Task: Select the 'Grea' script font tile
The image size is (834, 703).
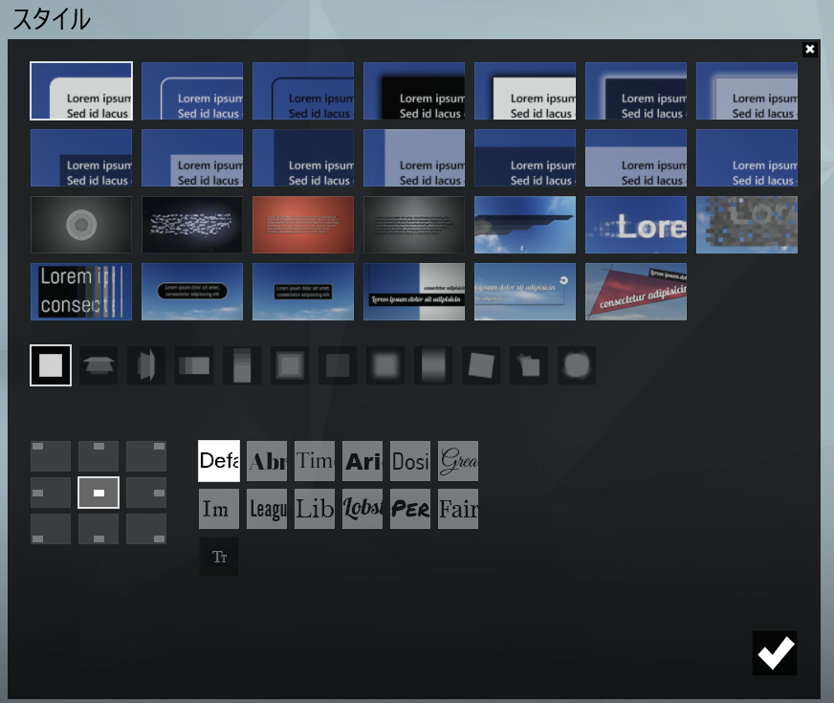Action: [x=458, y=461]
